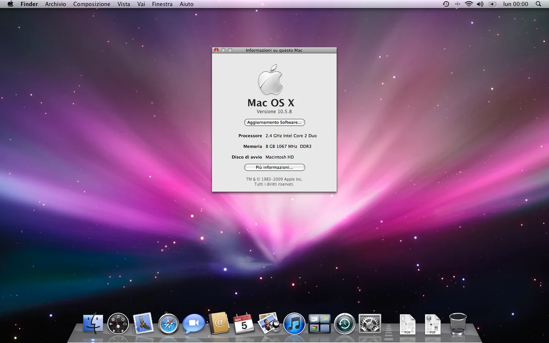Open iCal calendar icon
The width and height of the screenshot is (549, 343).
coord(243,323)
